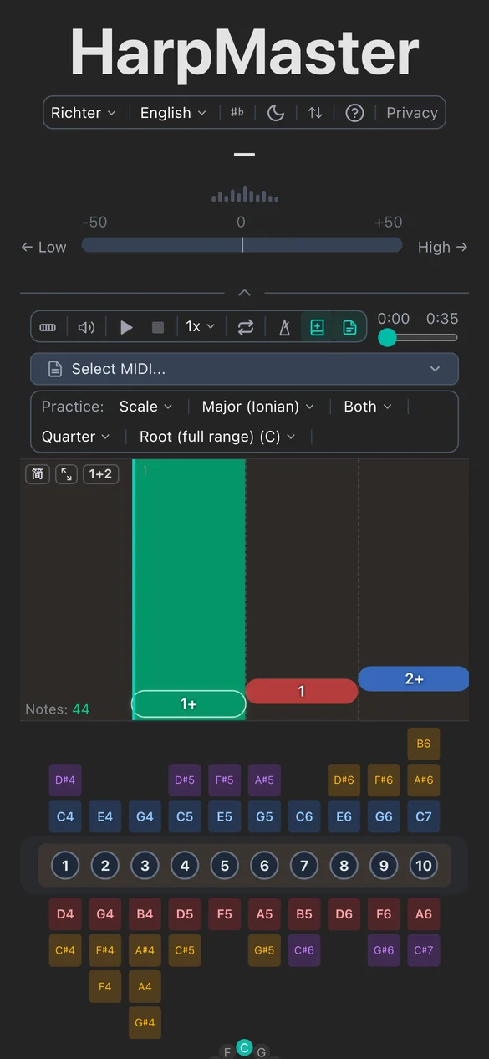Click the transpose up-down arrows icon
Viewport: 489px width, 1059px height.
tap(315, 112)
